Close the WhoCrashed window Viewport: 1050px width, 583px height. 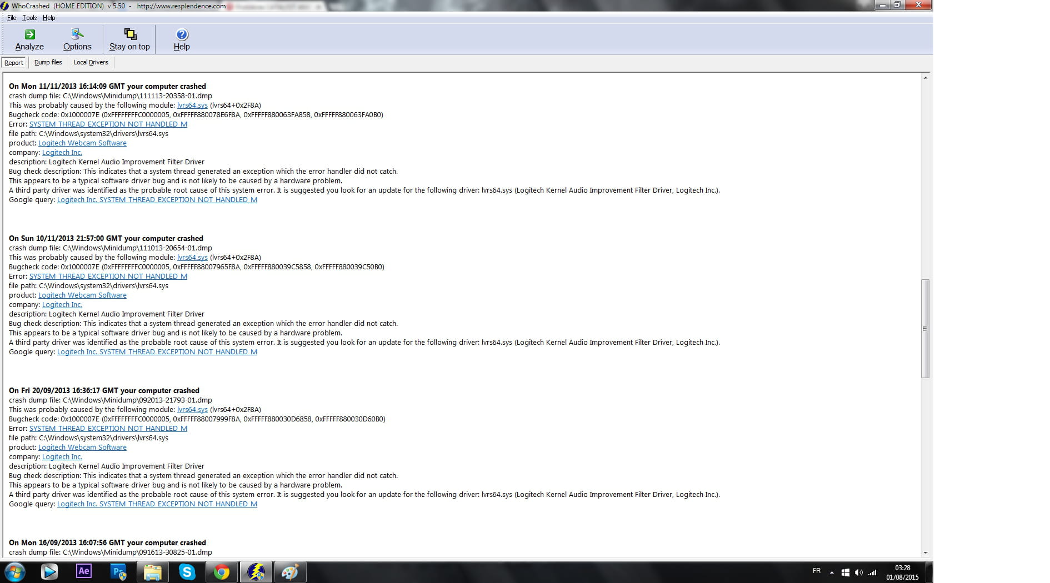pyautogui.click(x=918, y=5)
